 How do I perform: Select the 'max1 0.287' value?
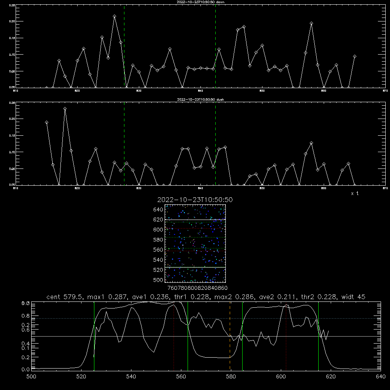108,297
